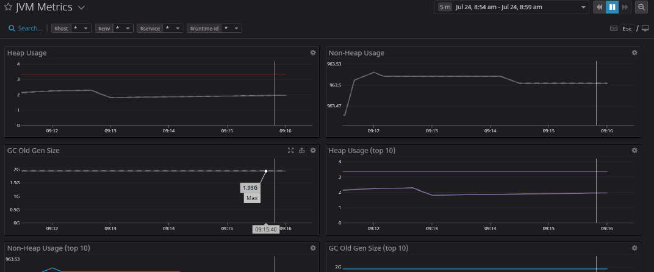Enter TV mode with monitor icon
Image resolution: width=654 pixels, height=272 pixels.
[x=645, y=28]
